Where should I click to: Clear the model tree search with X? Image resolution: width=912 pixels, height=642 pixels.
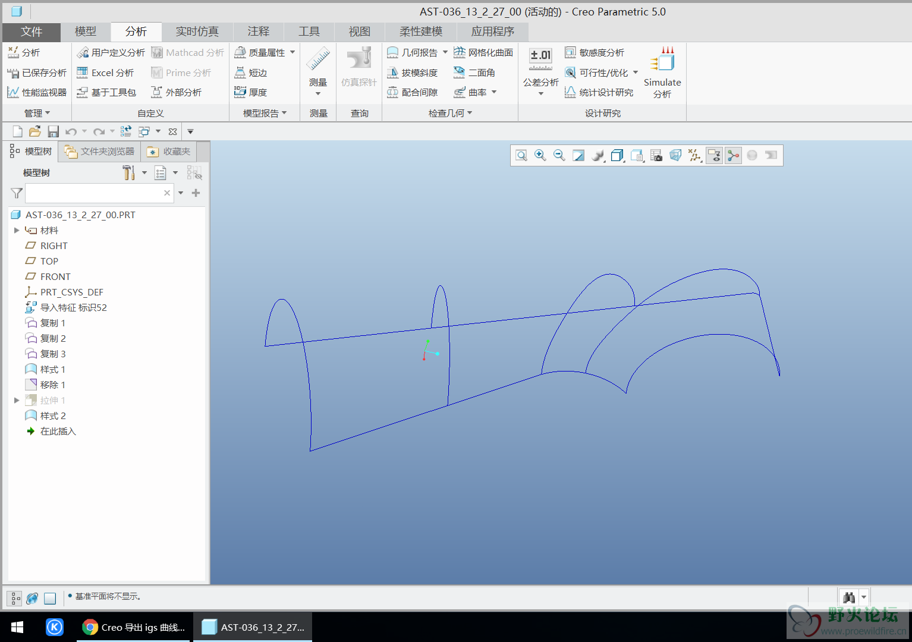(167, 193)
